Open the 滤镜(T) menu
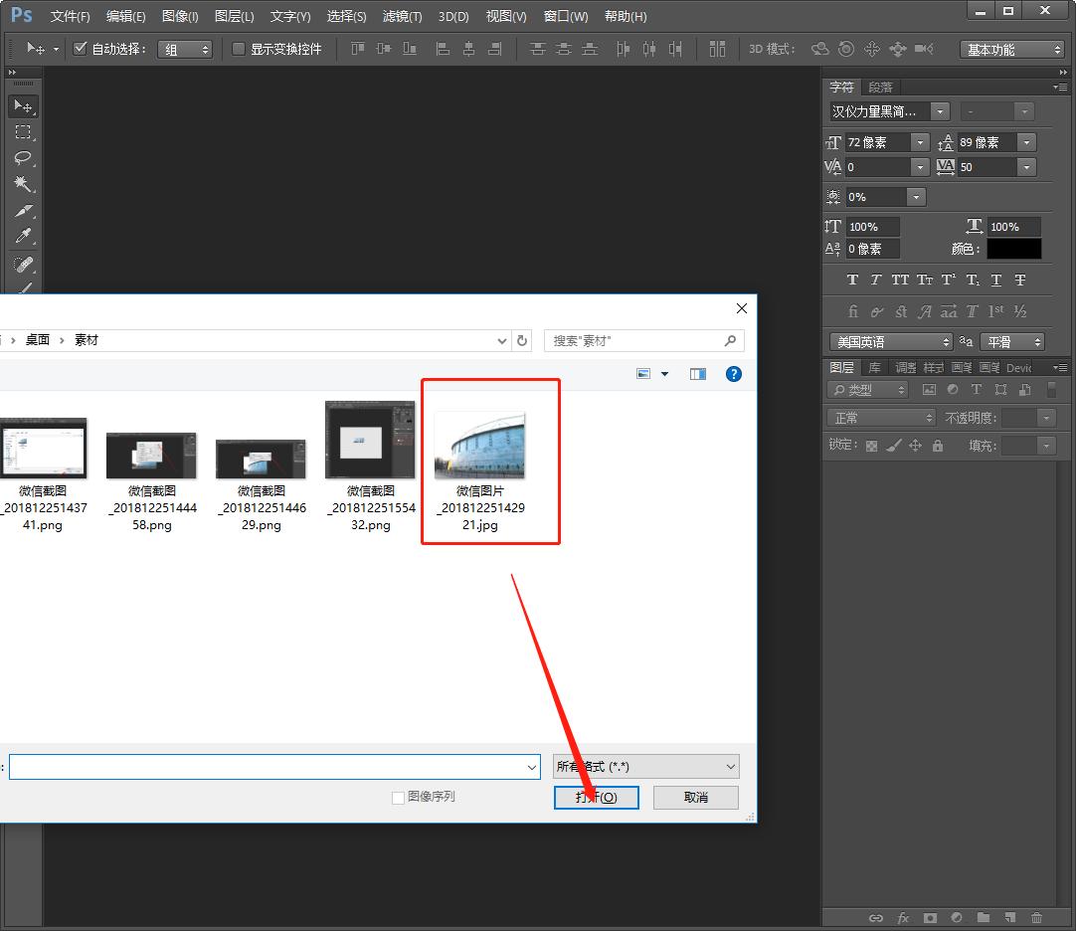This screenshot has height=931, width=1076. (x=402, y=16)
